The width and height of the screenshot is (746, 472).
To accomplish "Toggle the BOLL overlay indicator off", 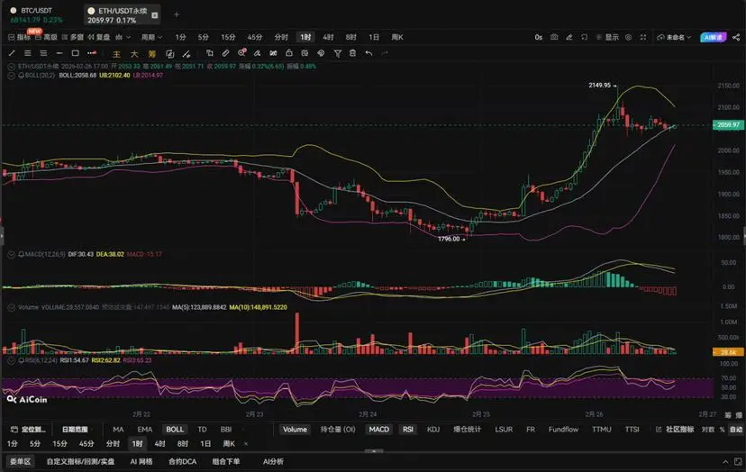I will pyautogui.click(x=175, y=429).
